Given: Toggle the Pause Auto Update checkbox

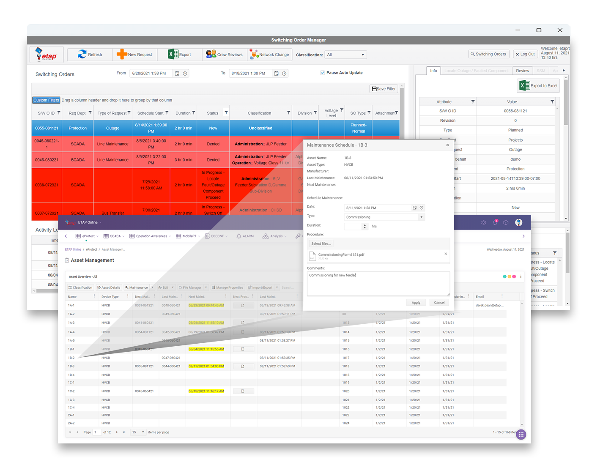Looking at the screenshot, I should pos(323,73).
